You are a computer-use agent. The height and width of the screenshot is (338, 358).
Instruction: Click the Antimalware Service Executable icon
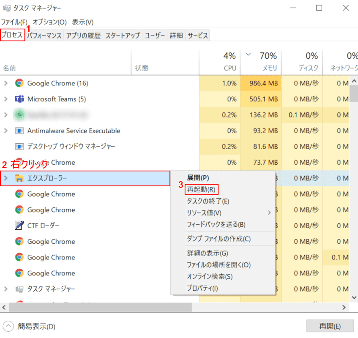pos(19,131)
